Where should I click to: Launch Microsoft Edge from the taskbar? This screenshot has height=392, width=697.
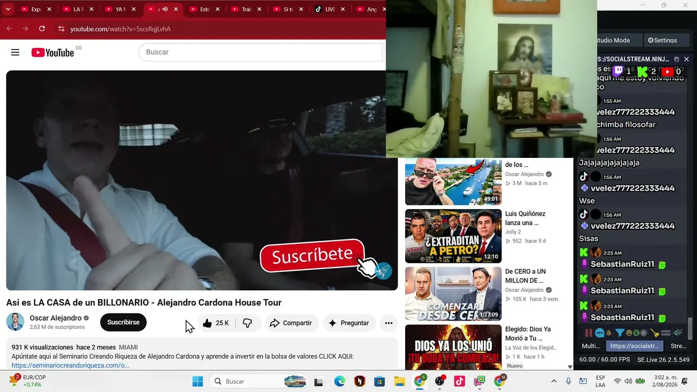[340, 381]
